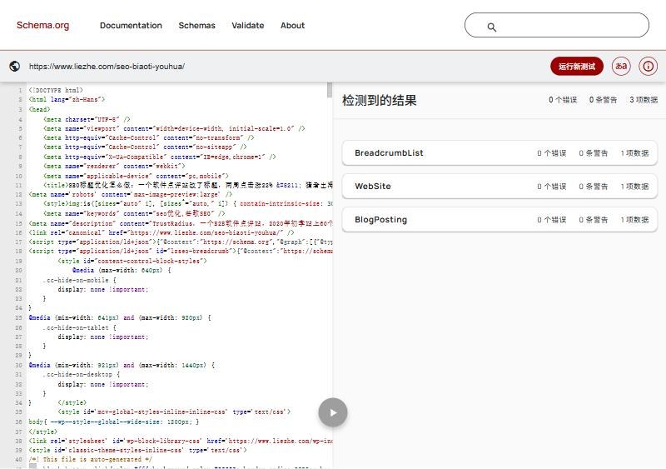
Task: Click the .cc-hide-on-tablet code line
Action: tap(79, 327)
